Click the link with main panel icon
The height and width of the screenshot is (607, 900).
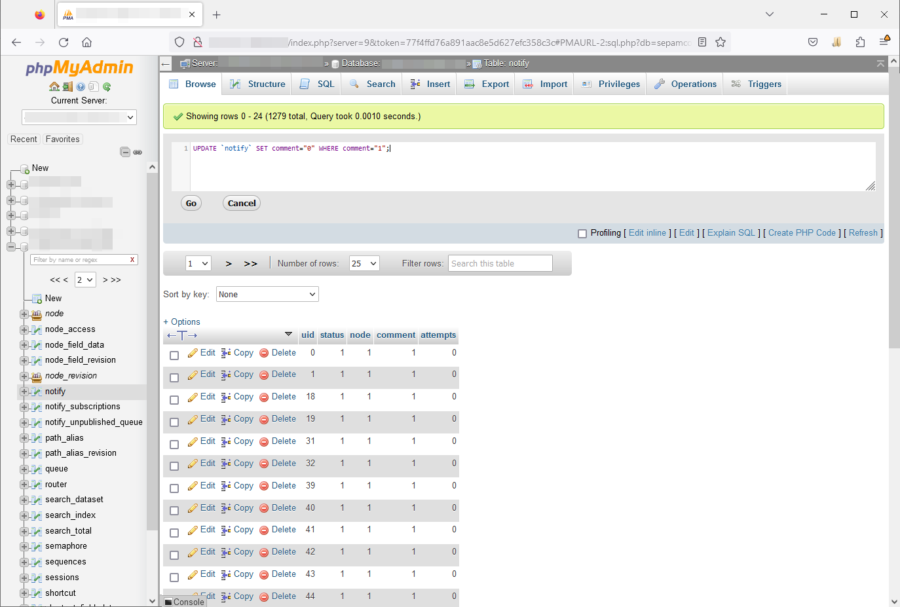click(138, 152)
